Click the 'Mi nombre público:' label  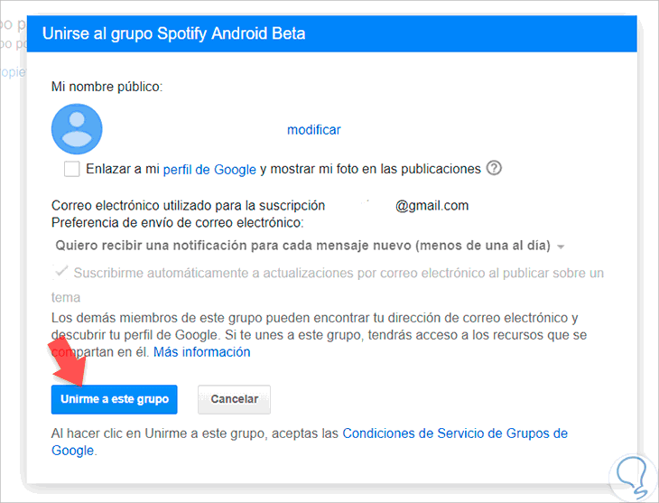[107, 87]
